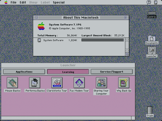Select the Trash icon

tap(150, 110)
